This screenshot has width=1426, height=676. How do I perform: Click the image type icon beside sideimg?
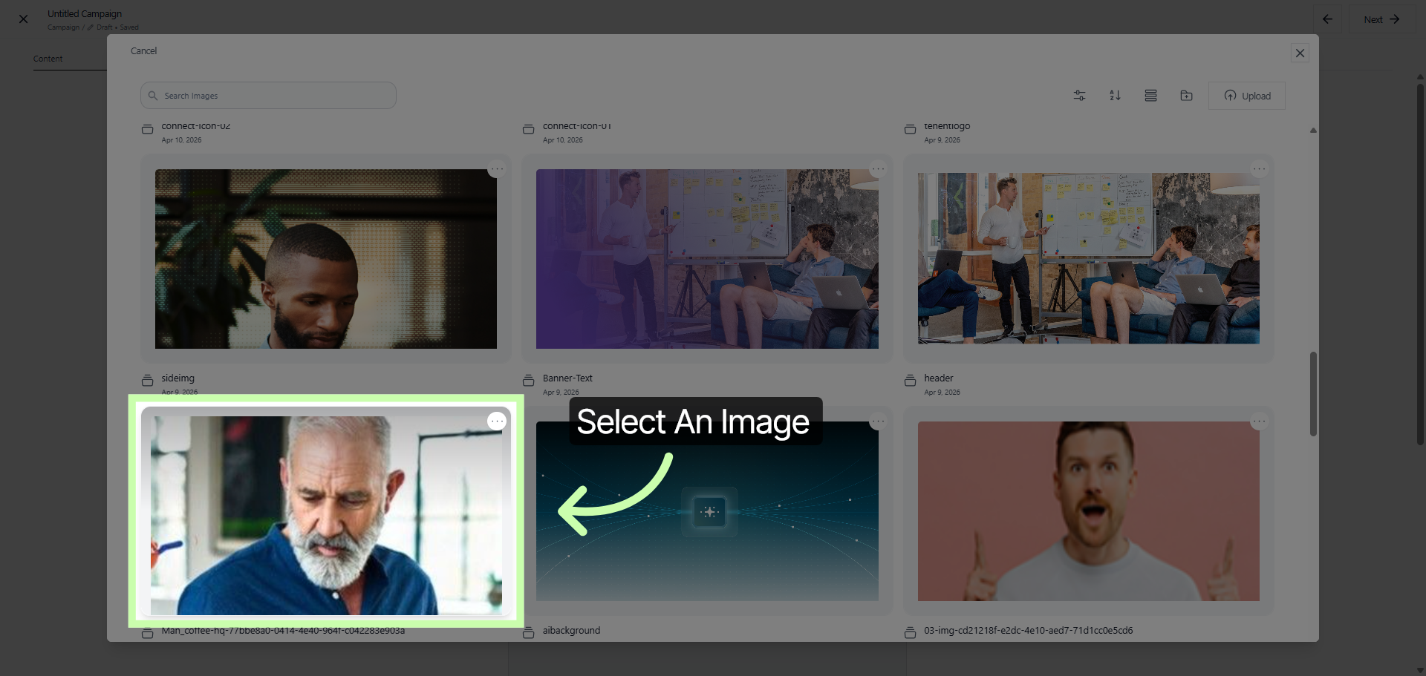click(148, 381)
